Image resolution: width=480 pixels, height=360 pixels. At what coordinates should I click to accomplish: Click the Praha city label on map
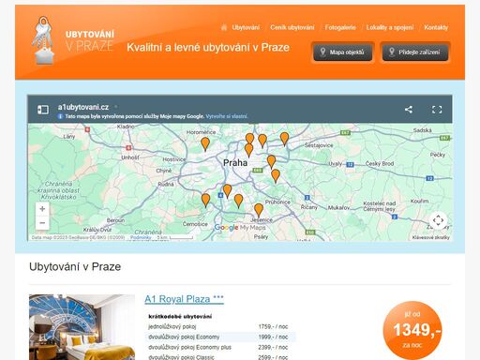pos(235,163)
